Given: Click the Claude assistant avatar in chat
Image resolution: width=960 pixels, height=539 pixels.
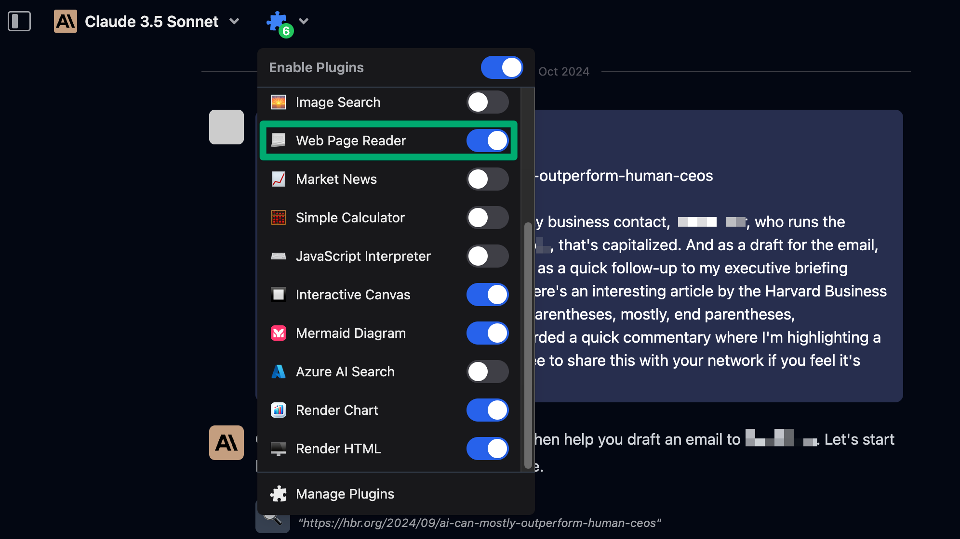Looking at the screenshot, I should [x=227, y=443].
